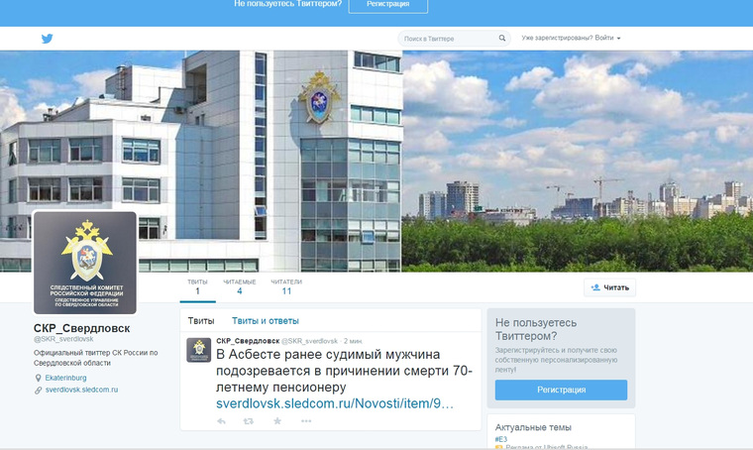The width and height of the screenshot is (753, 450).
Task: Open the Читатели count tab
Action: [x=286, y=287]
